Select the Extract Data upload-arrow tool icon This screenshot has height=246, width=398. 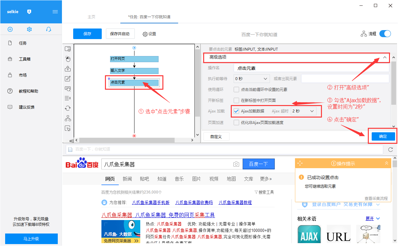tap(68, 69)
